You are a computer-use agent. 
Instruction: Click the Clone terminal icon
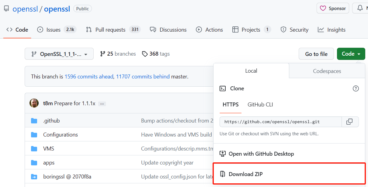[223, 88]
